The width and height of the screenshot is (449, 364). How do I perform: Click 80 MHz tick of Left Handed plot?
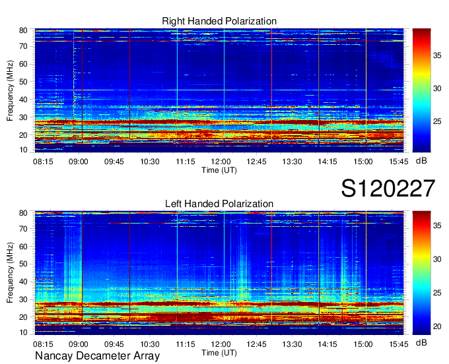click(23, 213)
